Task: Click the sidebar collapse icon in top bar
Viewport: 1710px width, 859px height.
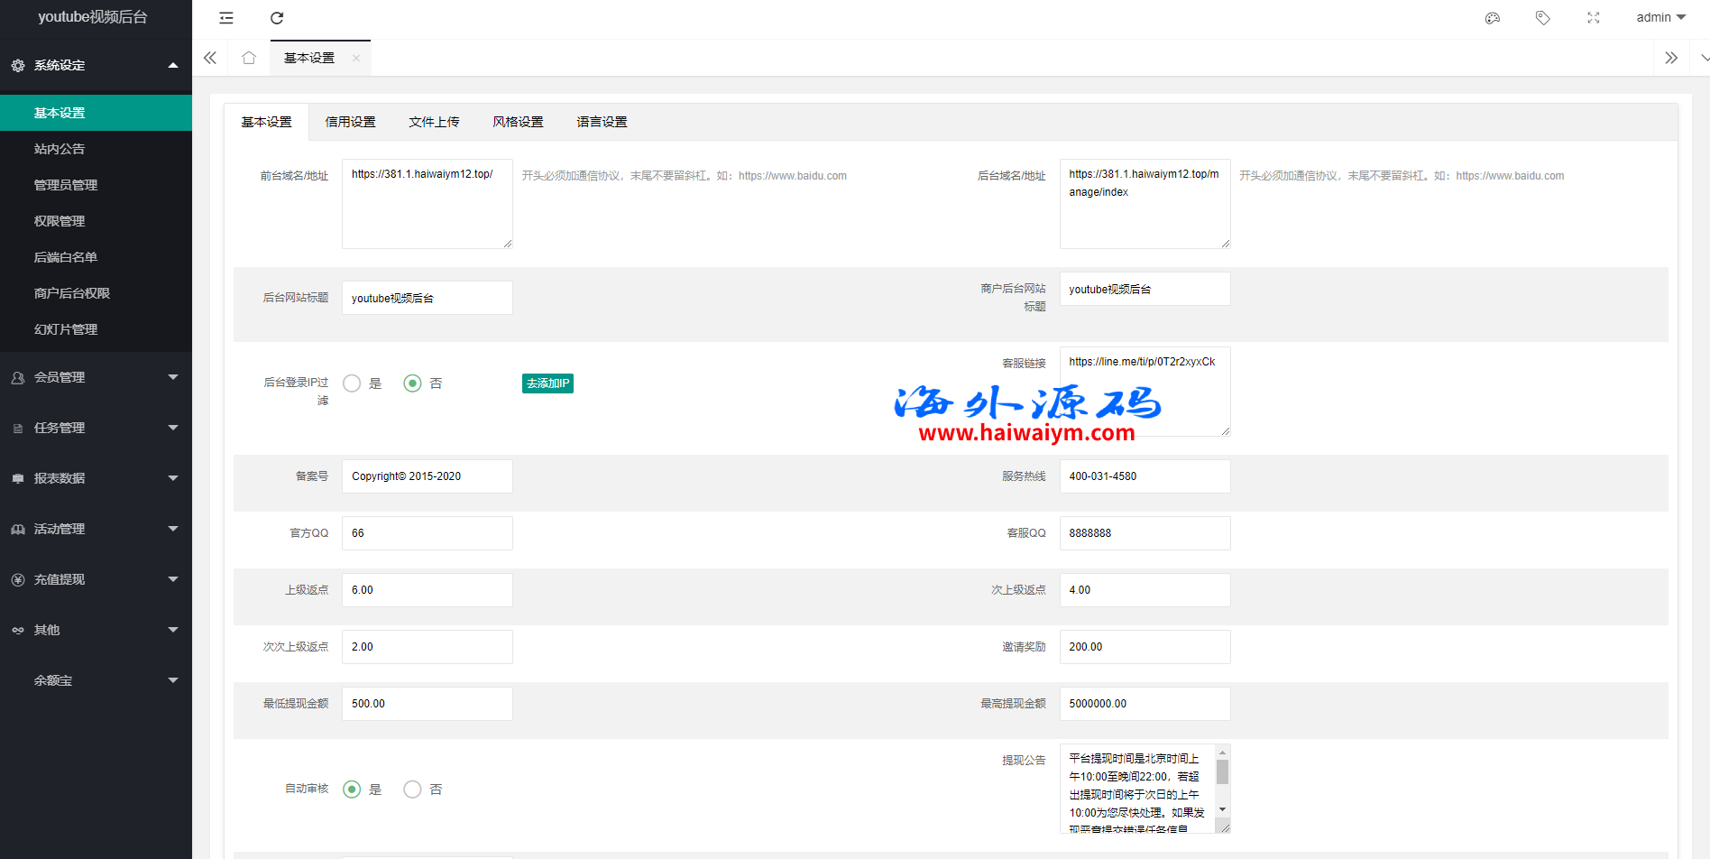Action: pyautogui.click(x=226, y=18)
